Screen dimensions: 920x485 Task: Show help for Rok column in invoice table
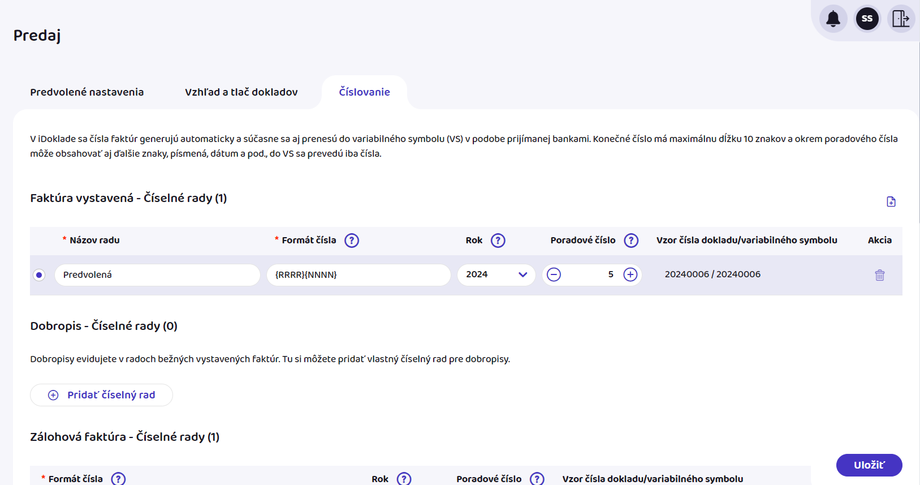[x=498, y=241]
